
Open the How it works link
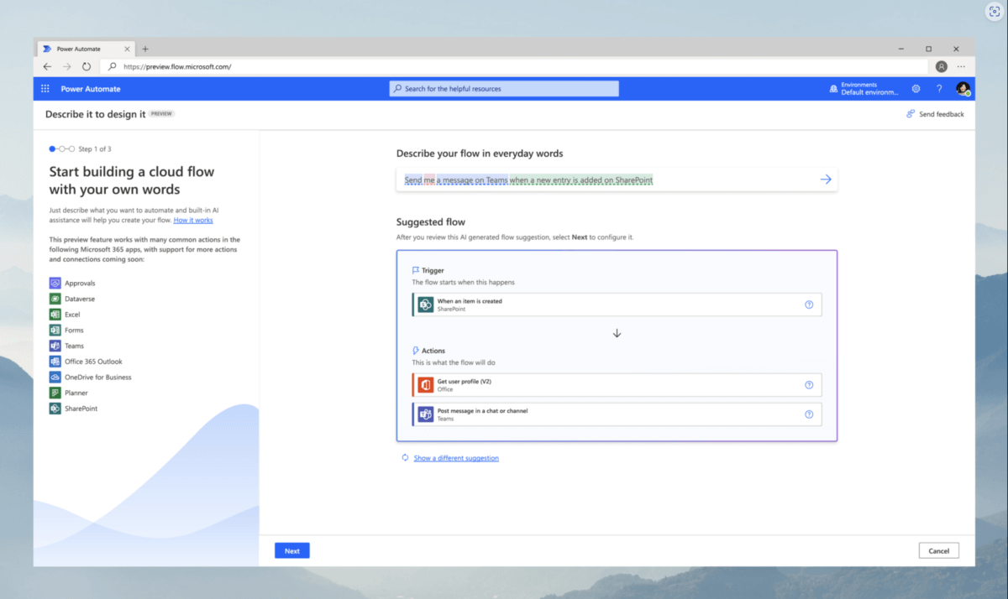tap(193, 220)
